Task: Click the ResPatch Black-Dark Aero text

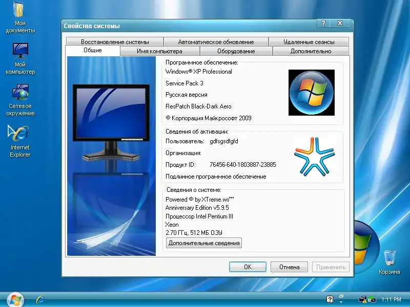Action: click(198, 106)
